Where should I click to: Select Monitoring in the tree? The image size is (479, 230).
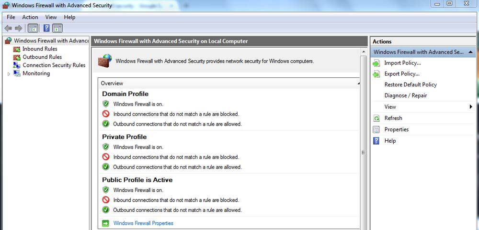click(36, 73)
